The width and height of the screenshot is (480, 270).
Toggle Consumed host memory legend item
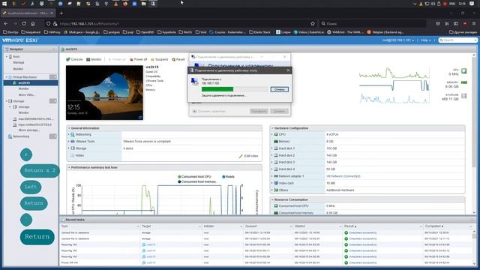point(198,181)
